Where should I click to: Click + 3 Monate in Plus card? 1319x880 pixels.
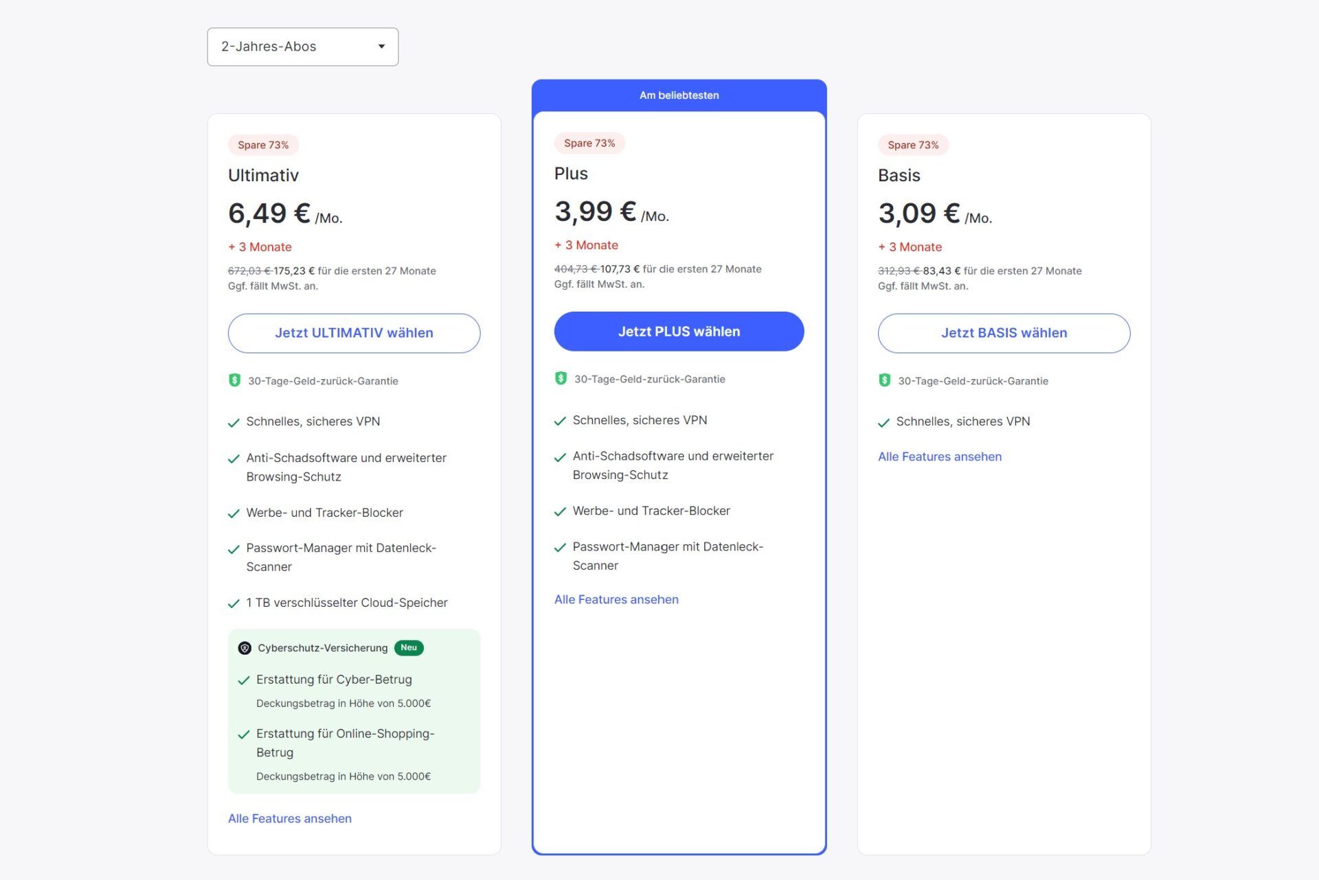click(x=586, y=245)
